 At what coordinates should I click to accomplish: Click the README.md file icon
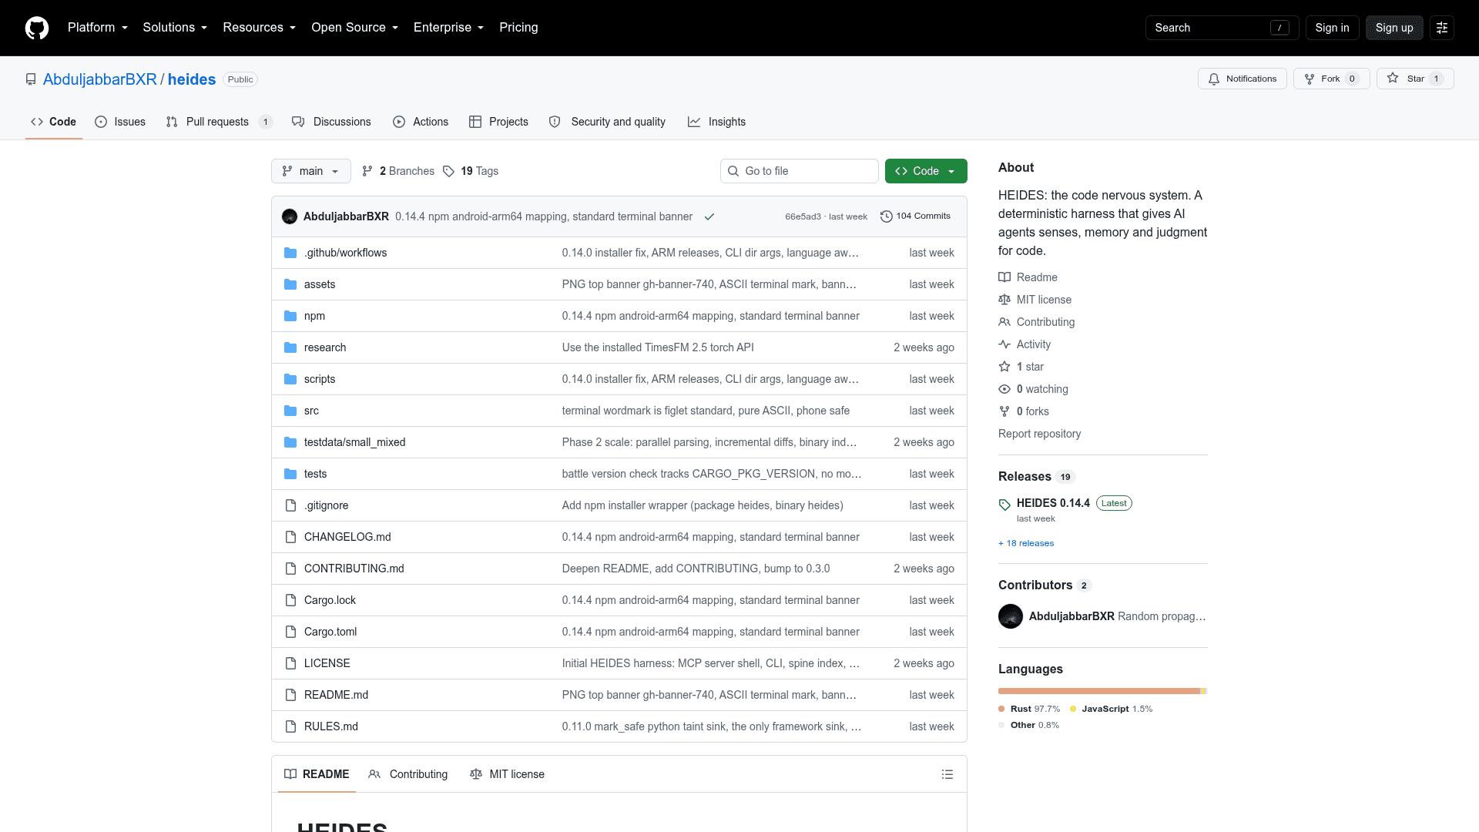coord(290,695)
